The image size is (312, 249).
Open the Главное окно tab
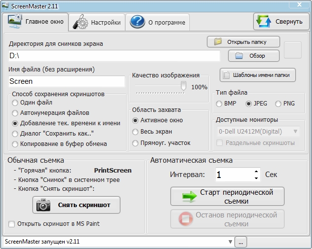click(x=35, y=22)
